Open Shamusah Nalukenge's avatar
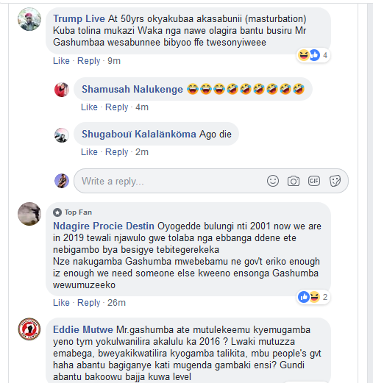 click(62, 90)
